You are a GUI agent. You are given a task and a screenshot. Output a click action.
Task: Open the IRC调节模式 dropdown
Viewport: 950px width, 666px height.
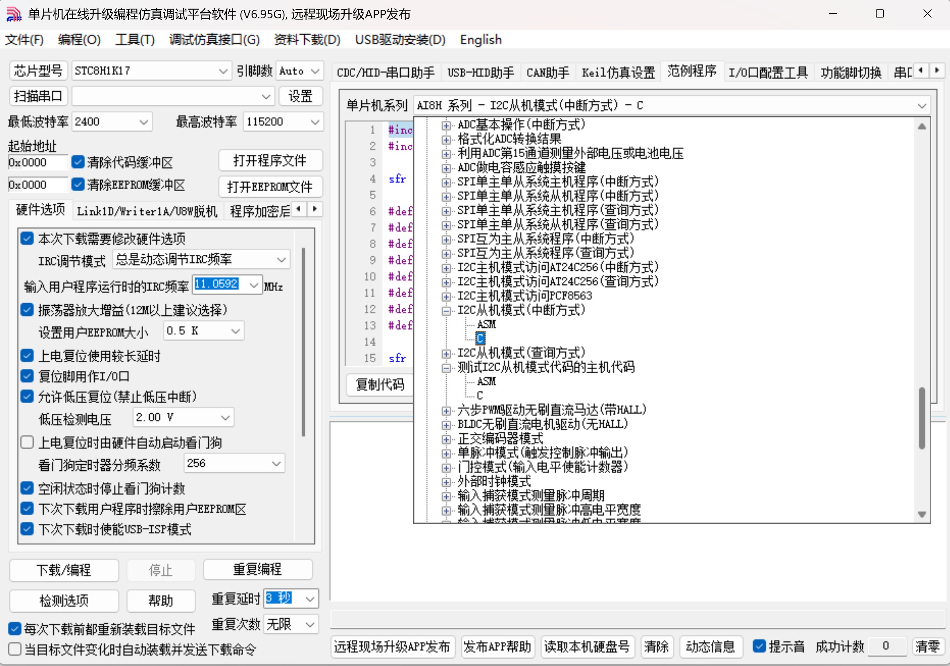tap(201, 260)
